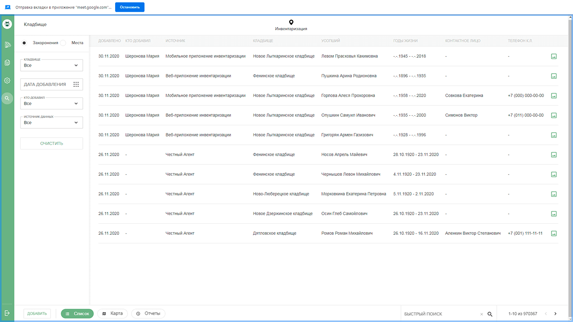Open the photo icon for Опушкин Самуил Иванович
Screen dimensions: 573x322
point(554,115)
